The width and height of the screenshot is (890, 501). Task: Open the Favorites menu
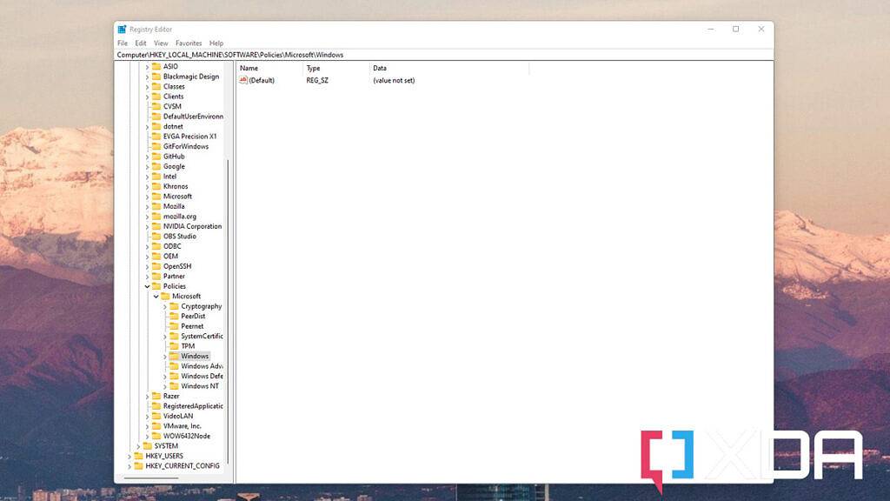click(189, 42)
